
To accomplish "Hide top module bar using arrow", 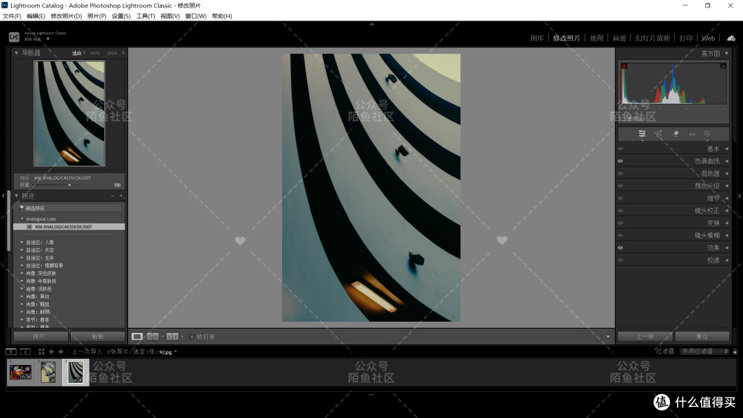I will pyautogui.click(x=371, y=23).
